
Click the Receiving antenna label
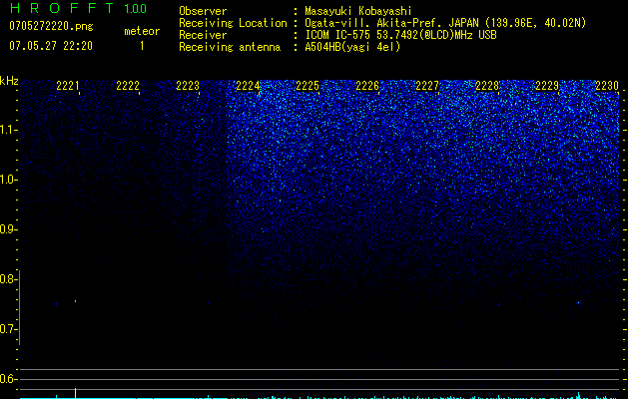pyautogui.click(x=230, y=47)
